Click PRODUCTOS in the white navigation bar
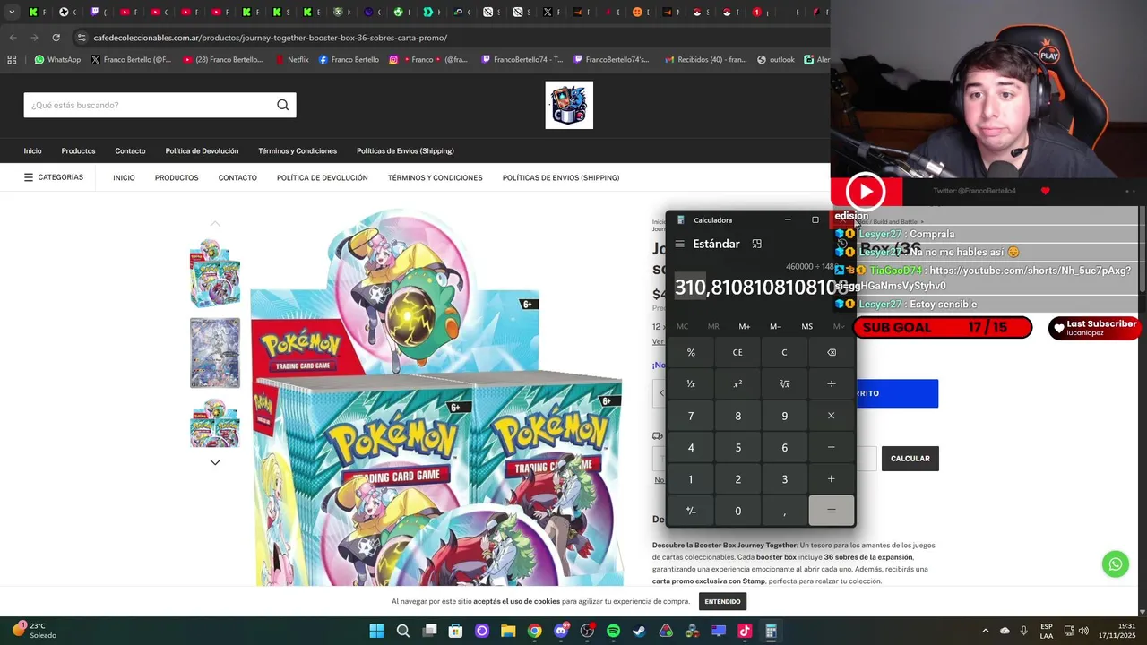The image size is (1147, 645). (x=177, y=177)
